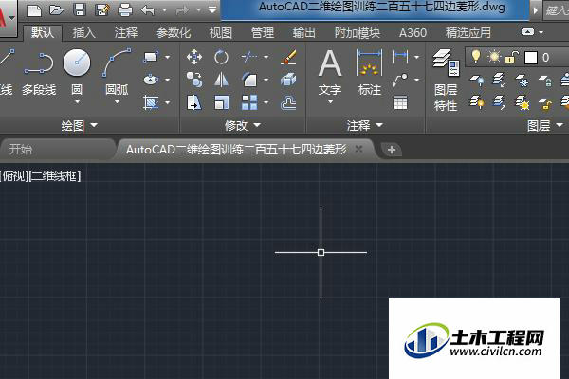Click the Save As icon
This screenshot has height=379, width=569.
click(102, 9)
